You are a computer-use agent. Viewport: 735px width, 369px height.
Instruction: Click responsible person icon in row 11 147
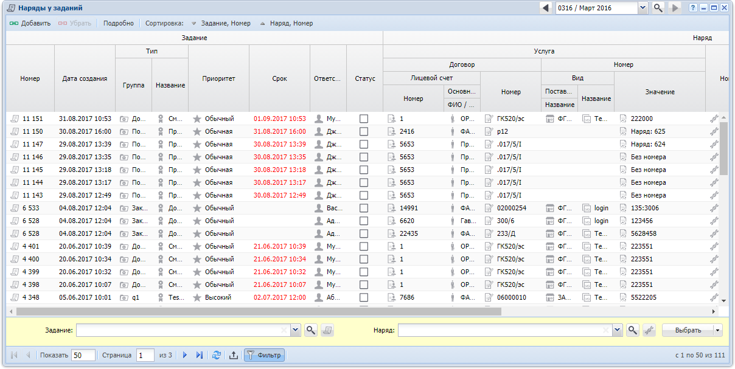[x=319, y=144]
